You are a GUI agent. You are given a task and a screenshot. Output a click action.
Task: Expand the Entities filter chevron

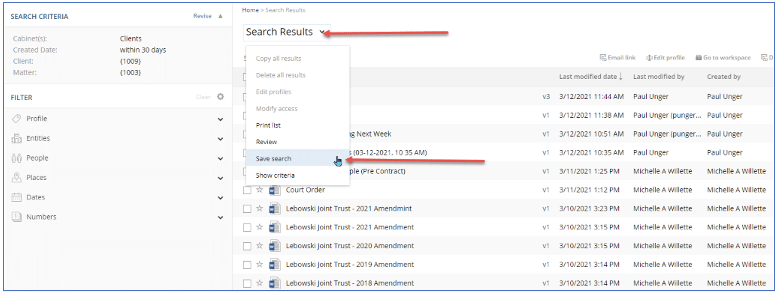coord(221,139)
